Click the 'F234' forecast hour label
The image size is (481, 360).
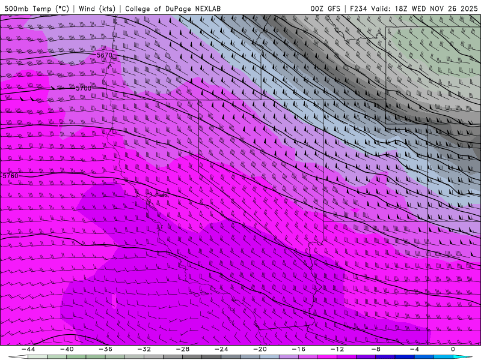pos(358,8)
